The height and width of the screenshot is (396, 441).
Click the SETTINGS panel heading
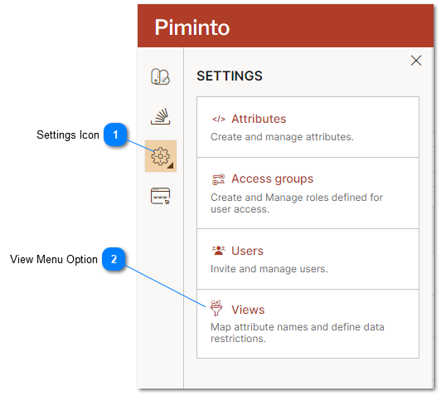click(230, 76)
